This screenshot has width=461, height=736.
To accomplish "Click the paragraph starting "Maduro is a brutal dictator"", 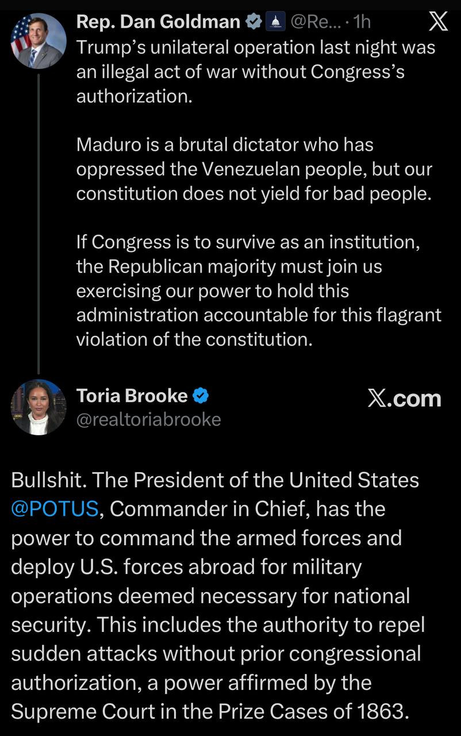I will pos(254,169).
